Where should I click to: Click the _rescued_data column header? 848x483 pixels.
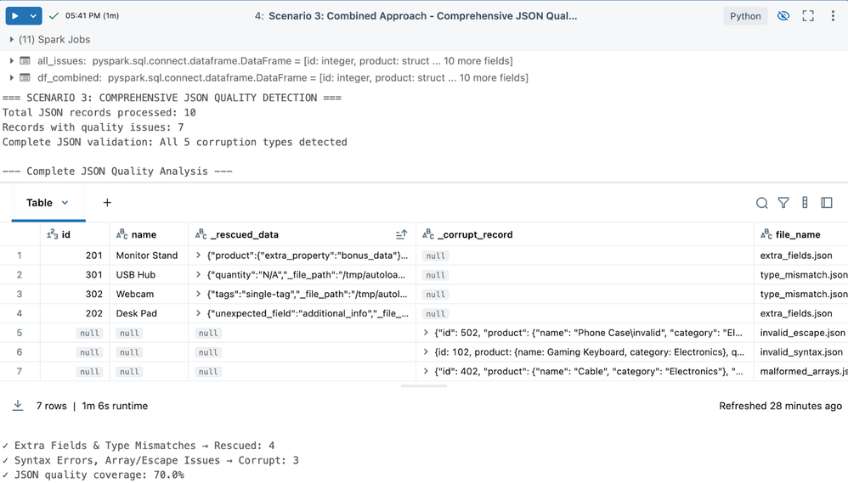(x=302, y=234)
